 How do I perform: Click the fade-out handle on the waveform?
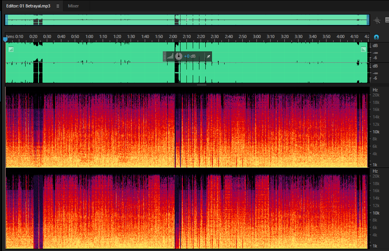click(x=363, y=49)
